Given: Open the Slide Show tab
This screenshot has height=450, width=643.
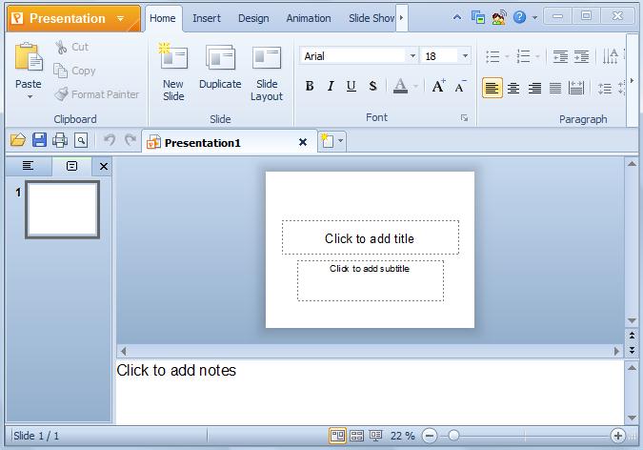Looking at the screenshot, I should (x=372, y=18).
